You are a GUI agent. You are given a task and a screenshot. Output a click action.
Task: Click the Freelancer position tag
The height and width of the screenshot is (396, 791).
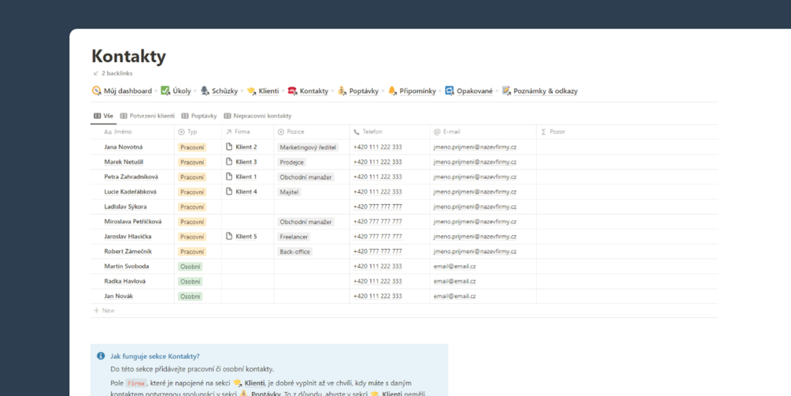(294, 237)
